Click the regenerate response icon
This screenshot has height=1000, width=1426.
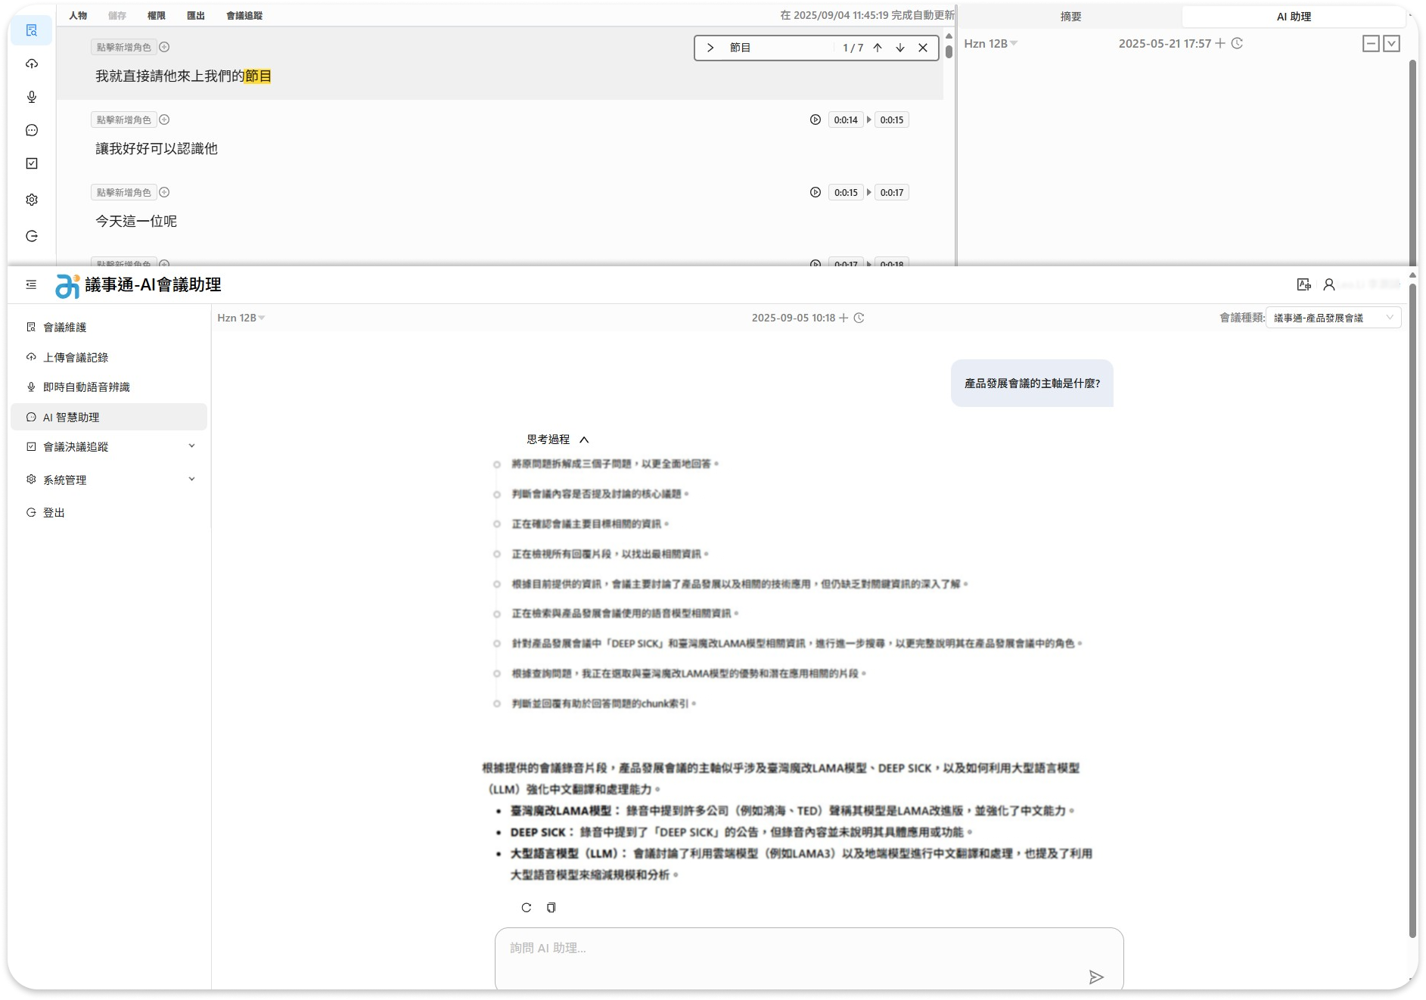coord(527,908)
